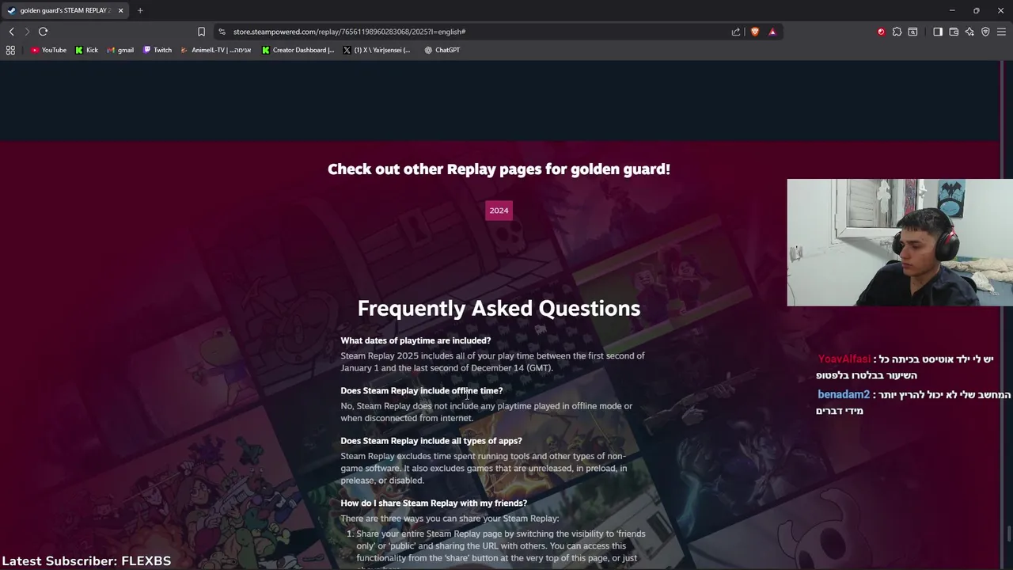Open site settings icon in address bar
1013x570 pixels.
click(x=222, y=32)
